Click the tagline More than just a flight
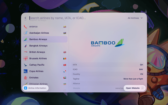The image size is (168, 105). click(133, 79)
